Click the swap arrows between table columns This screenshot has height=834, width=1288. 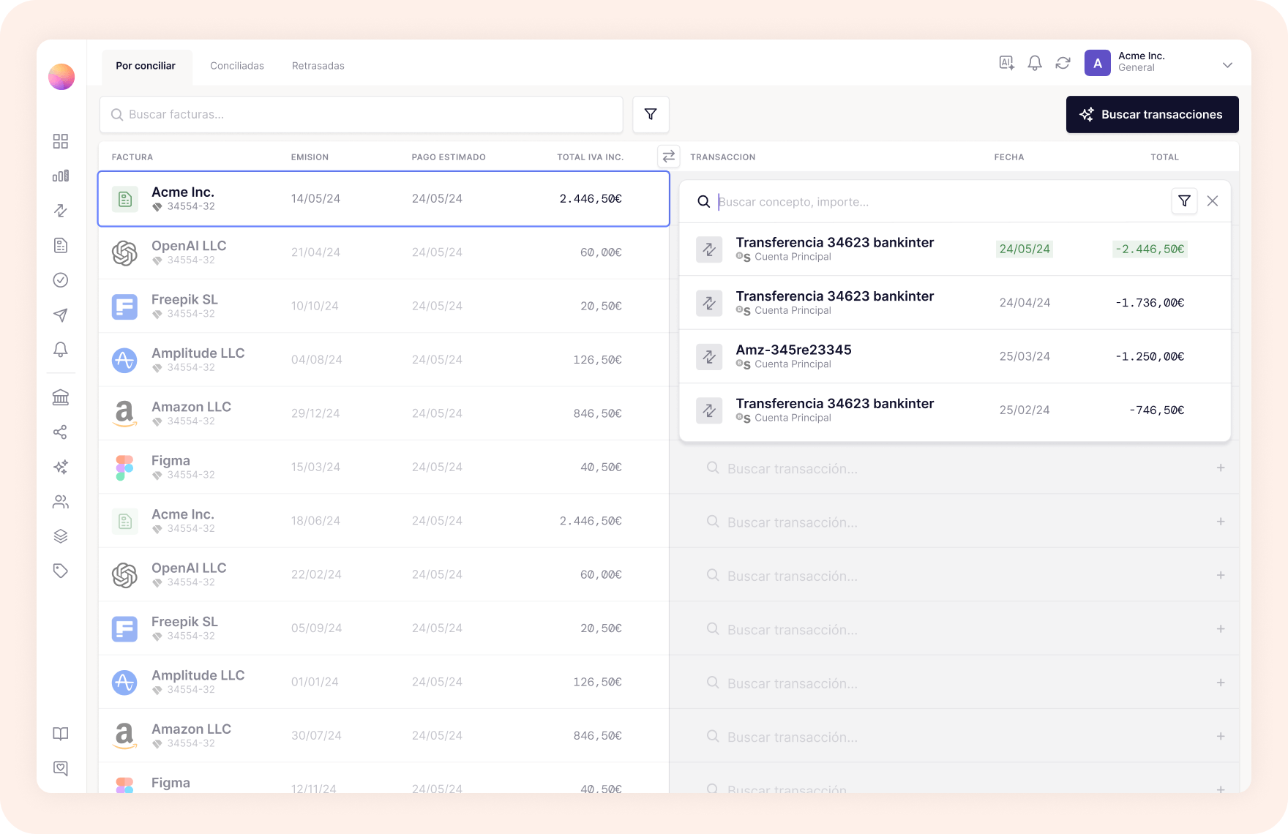668,157
